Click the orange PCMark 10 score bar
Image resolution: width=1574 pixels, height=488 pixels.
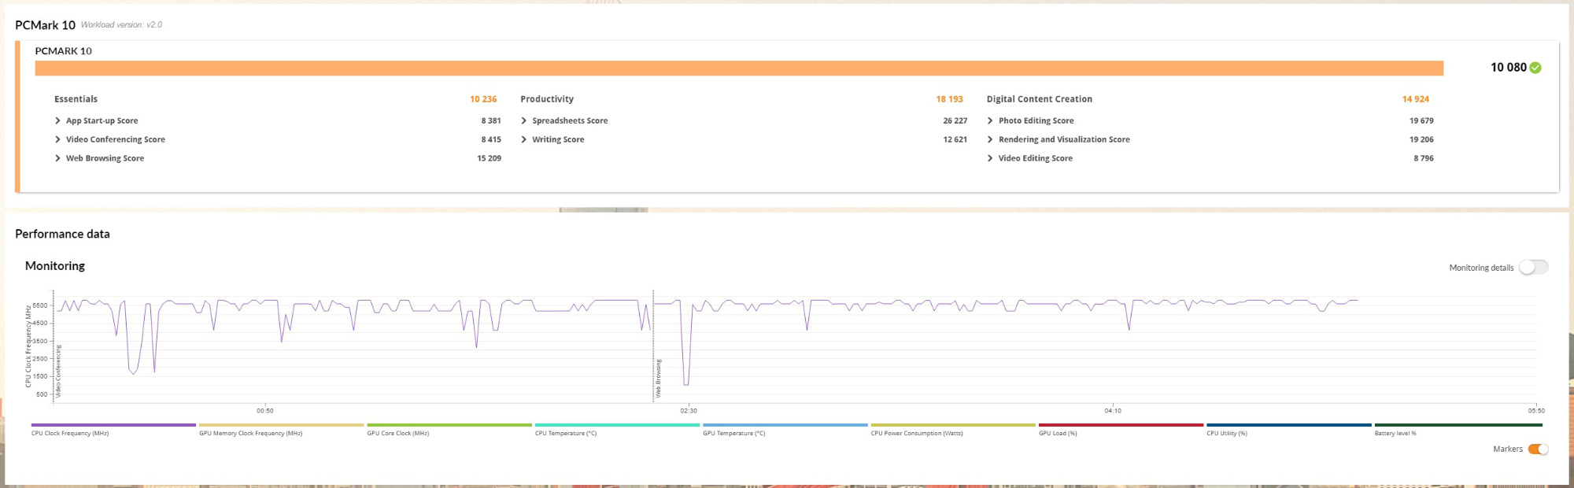tap(739, 68)
